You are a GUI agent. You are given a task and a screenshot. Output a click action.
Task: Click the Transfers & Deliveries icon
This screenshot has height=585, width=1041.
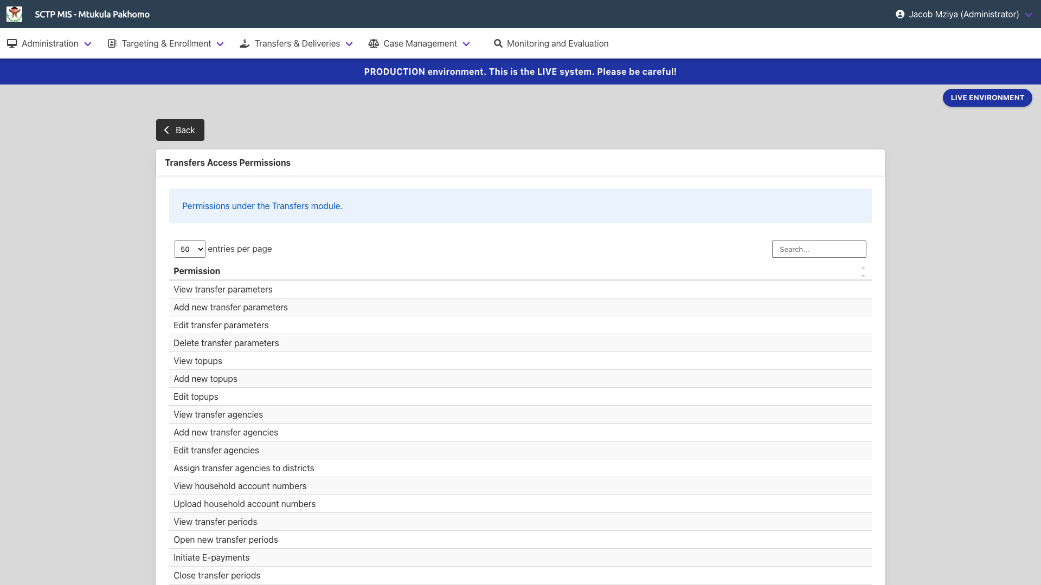(x=245, y=43)
